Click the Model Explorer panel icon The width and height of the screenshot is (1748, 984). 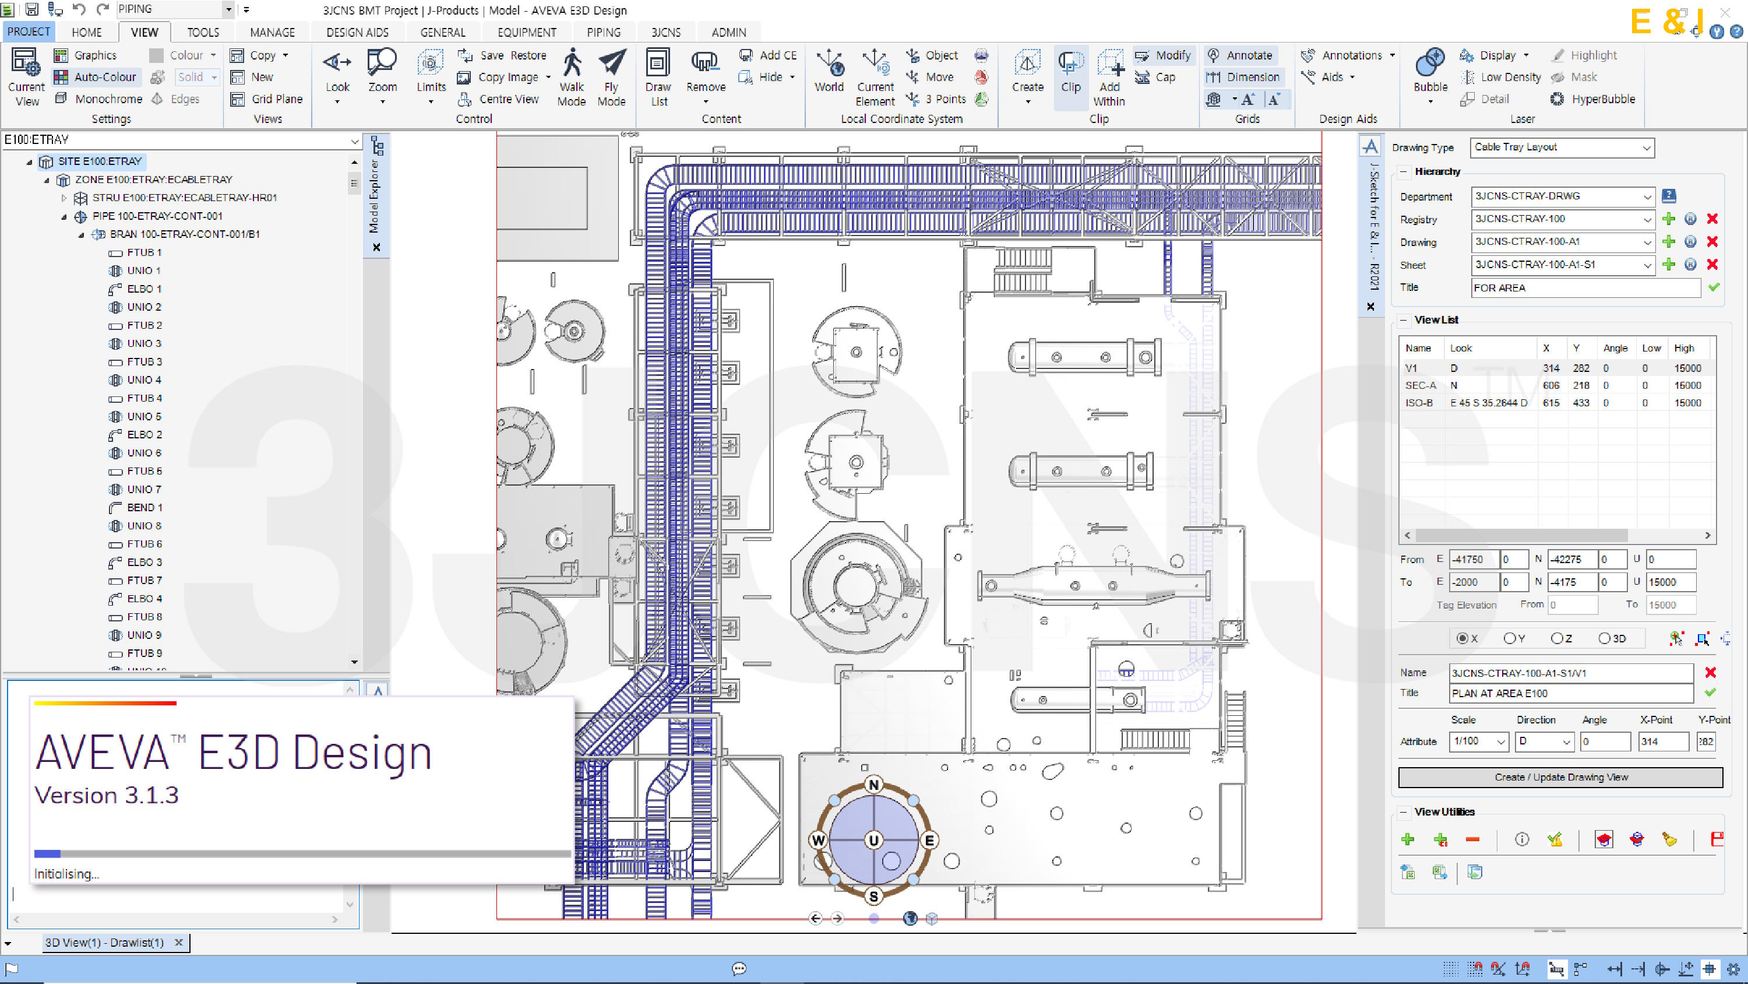click(378, 145)
